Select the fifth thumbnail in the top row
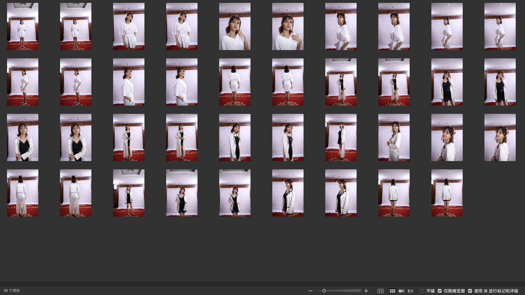 click(x=235, y=26)
